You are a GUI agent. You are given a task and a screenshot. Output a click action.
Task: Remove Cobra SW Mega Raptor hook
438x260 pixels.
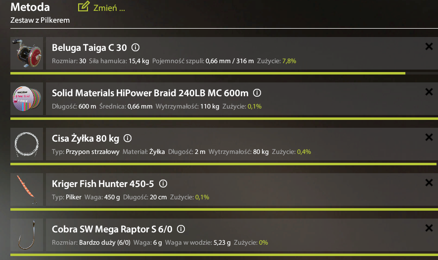coord(429,228)
